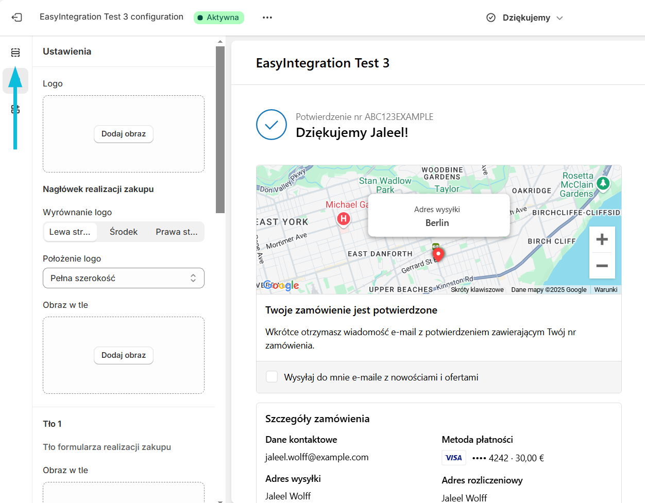645x503 pixels.
Task: Zoom out on the map with minus
Action: pos(602,266)
